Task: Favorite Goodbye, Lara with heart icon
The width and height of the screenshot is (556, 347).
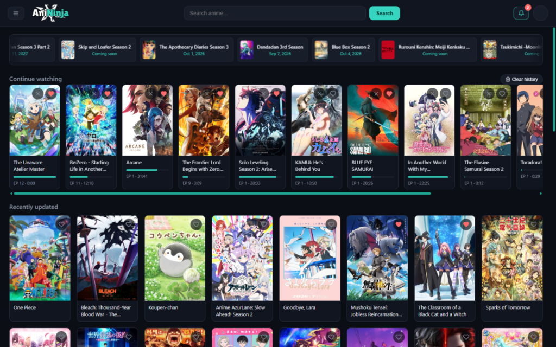Action: pyautogui.click(x=331, y=224)
